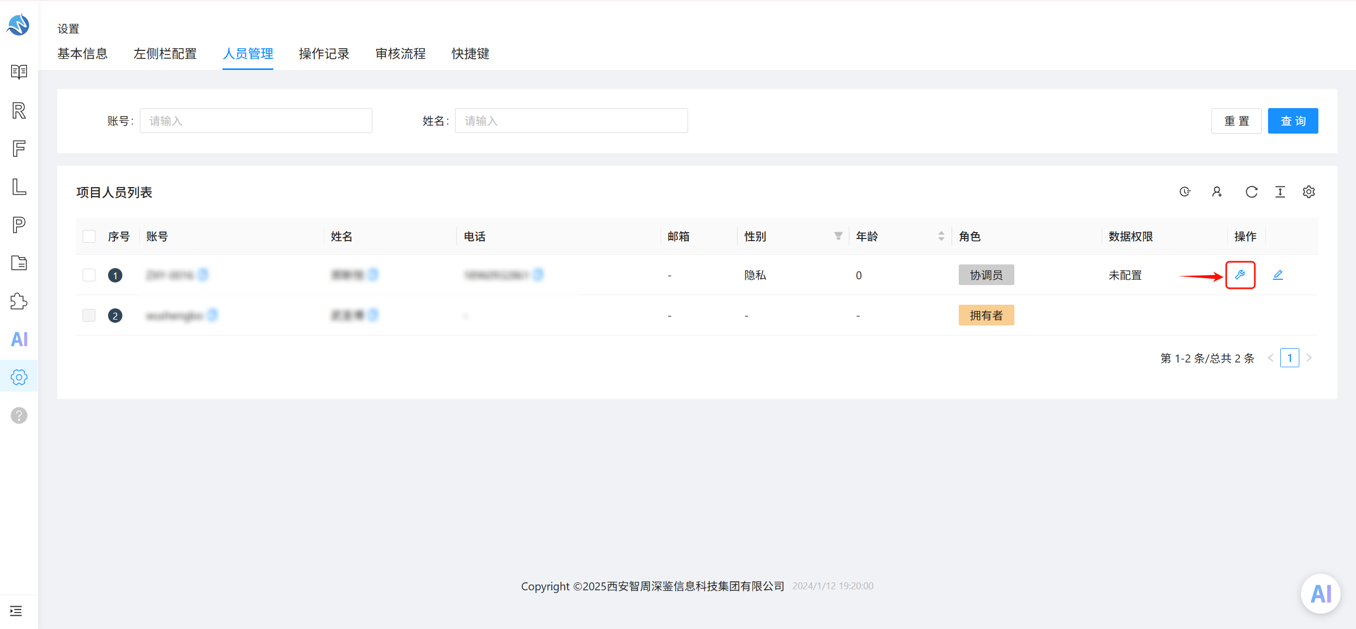Screen dimensions: 1356x629
Task: Open the 性别 column filter
Action: [838, 236]
